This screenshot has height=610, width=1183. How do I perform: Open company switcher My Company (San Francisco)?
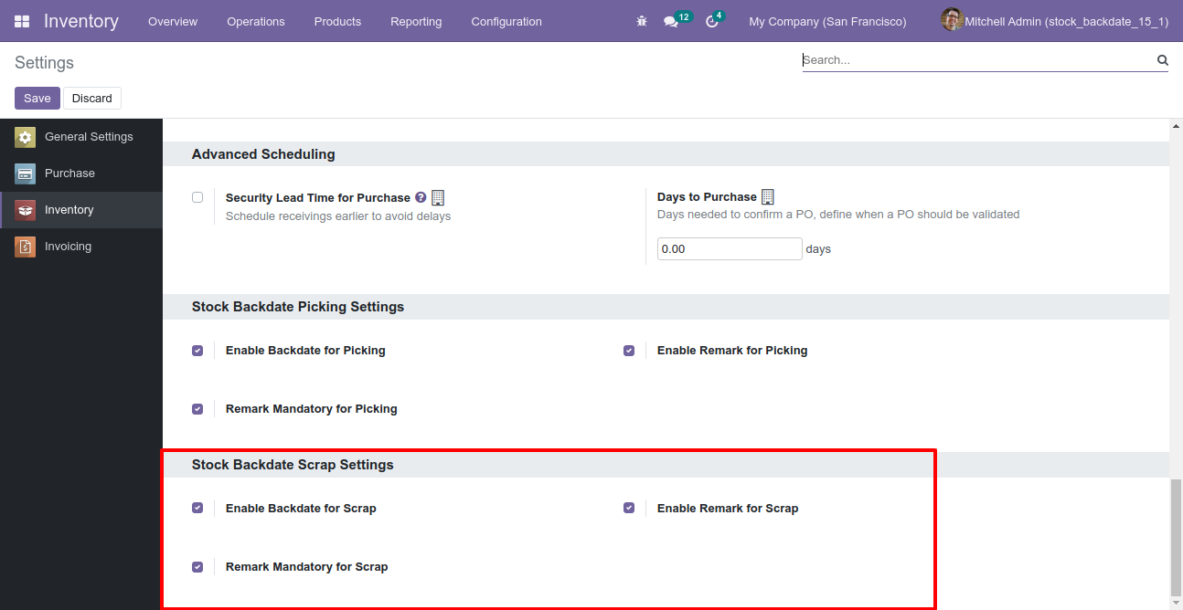827,21
